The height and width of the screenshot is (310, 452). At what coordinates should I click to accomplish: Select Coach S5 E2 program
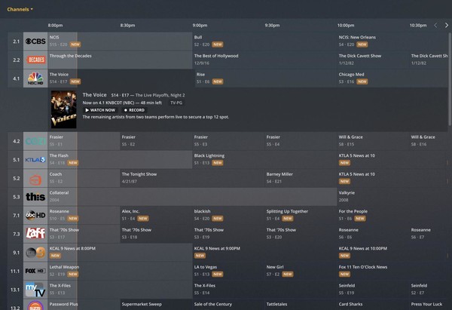[x=84, y=178]
